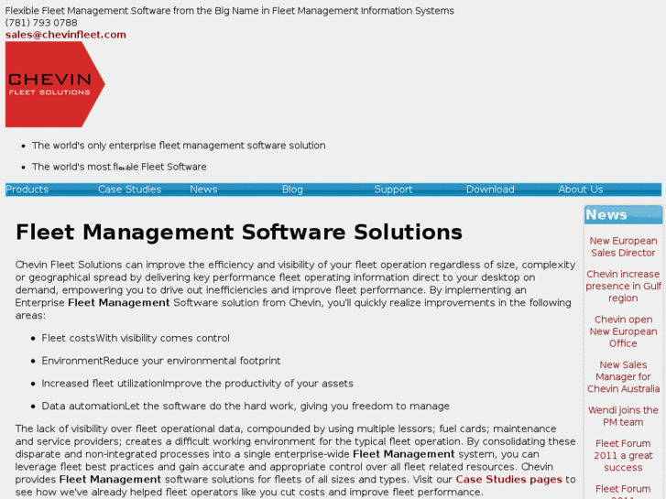666x499 pixels.
Task: Click the world's most flexible Fleet Software
Action: pyautogui.click(x=119, y=167)
